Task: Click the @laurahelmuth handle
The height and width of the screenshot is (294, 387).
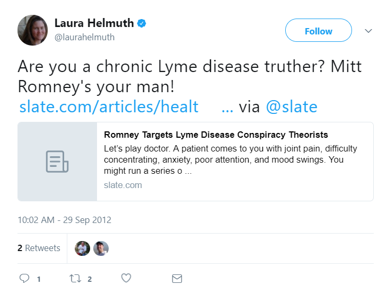Action: (84, 37)
